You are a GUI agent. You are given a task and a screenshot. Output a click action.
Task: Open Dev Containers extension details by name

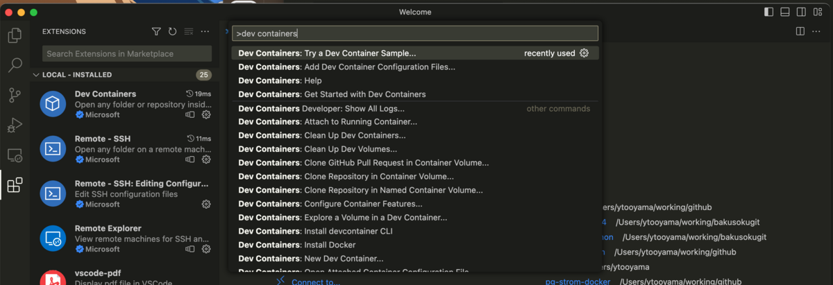pos(106,94)
